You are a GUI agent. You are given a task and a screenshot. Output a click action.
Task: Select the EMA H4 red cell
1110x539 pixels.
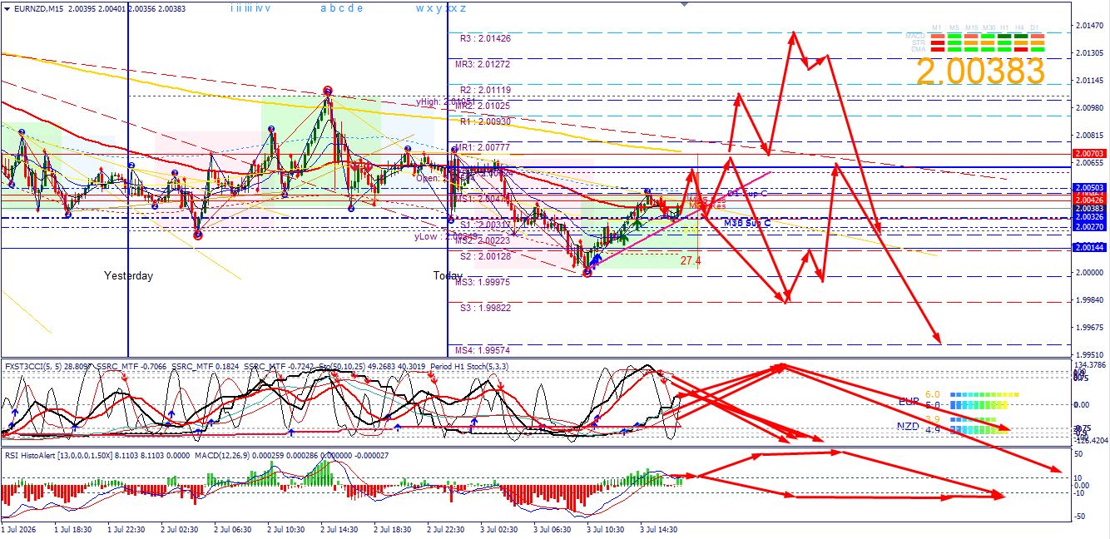(x=1021, y=49)
